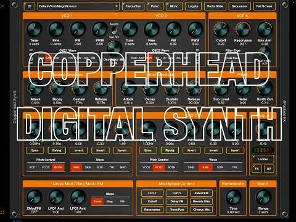Toggle LFO 1 Sync button

tap(35, 150)
